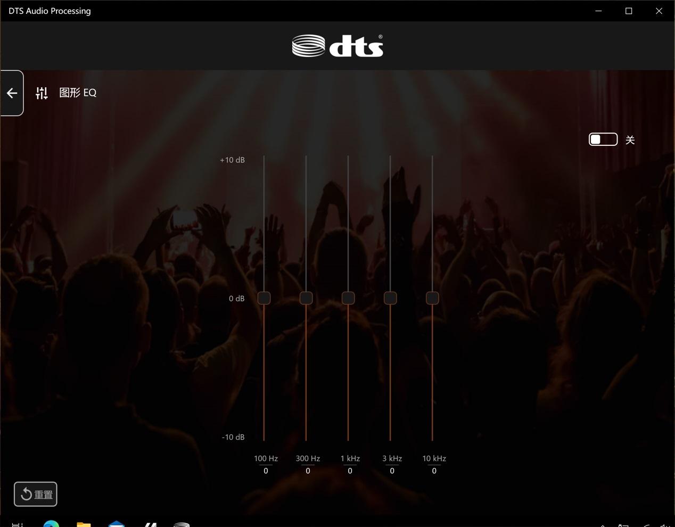Select the value field under 10 kHz
The image size is (675, 527).
tap(434, 471)
